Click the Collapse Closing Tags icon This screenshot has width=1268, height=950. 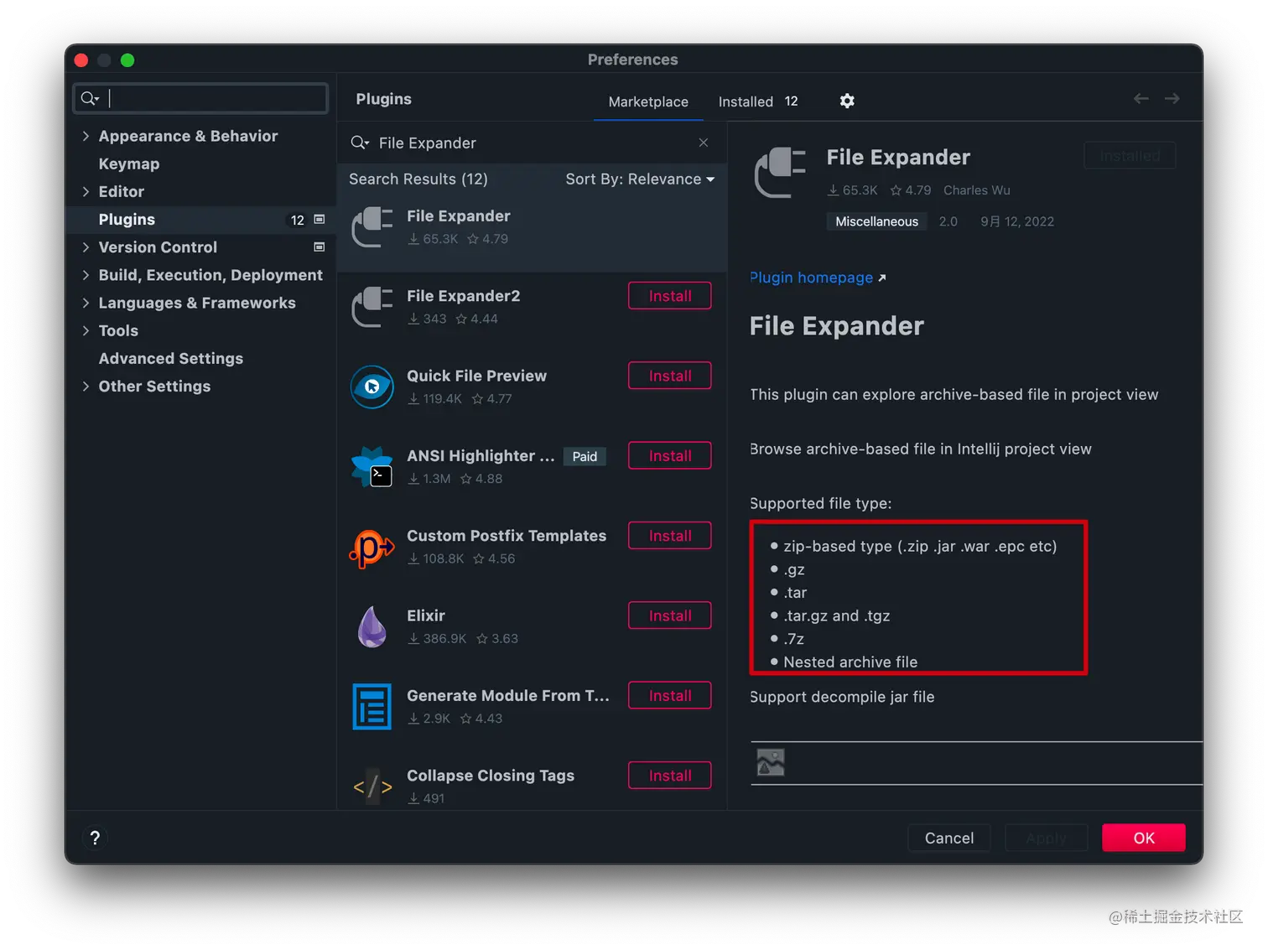click(x=372, y=786)
